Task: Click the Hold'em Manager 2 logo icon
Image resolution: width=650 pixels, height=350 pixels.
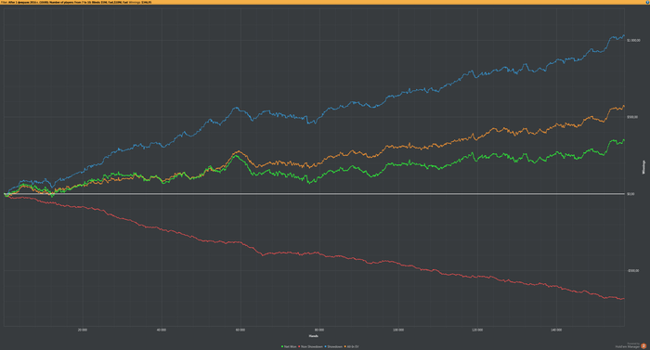Action: (643, 346)
